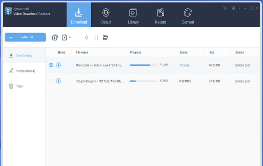This screenshot has width=263, height=166.
Task: Click the 73.46% progress value
Action: 164,65
